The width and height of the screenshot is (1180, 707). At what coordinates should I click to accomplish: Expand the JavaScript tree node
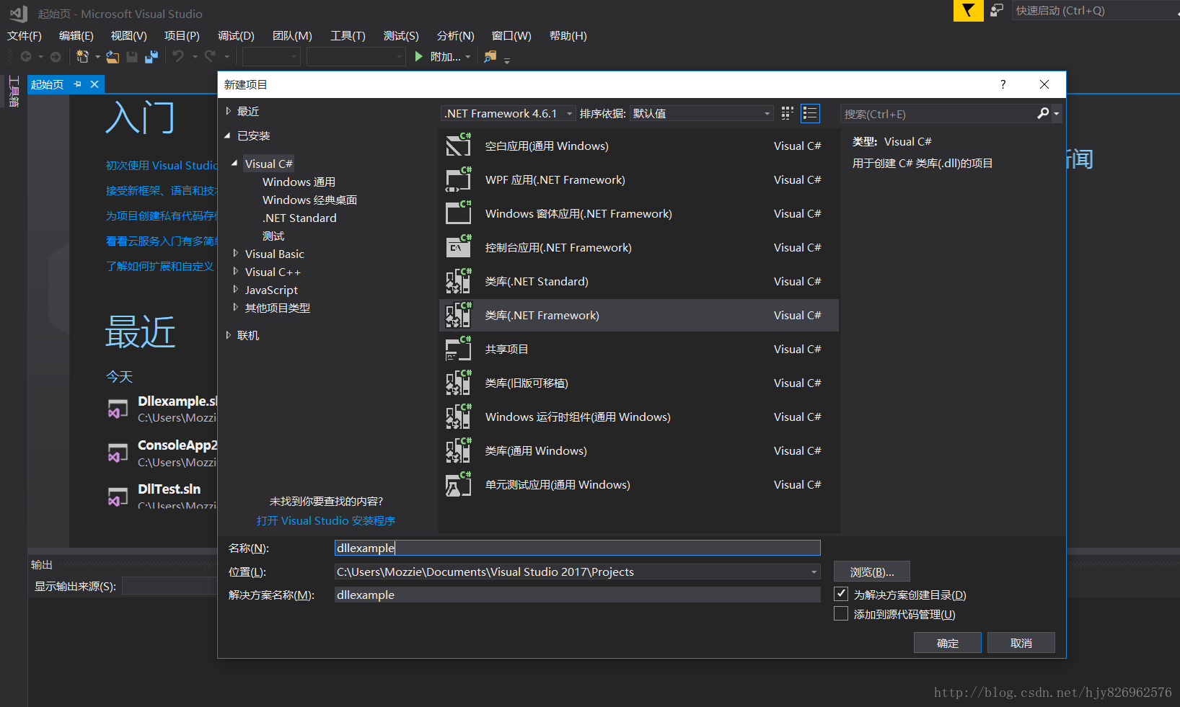tap(235, 290)
